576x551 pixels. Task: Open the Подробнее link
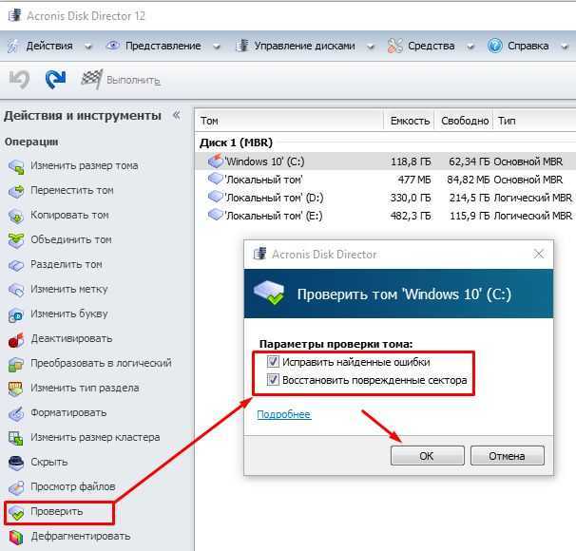[x=284, y=414]
